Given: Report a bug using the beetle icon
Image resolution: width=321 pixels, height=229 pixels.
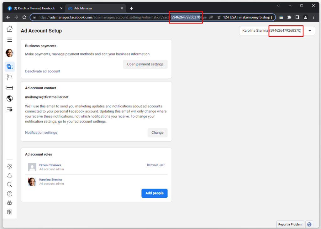Looking at the screenshot, I should point(10,203).
